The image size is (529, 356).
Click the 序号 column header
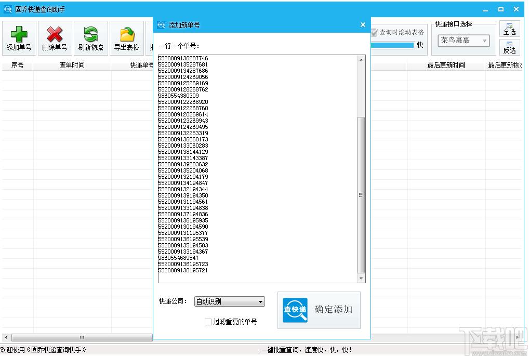point(17,65)
